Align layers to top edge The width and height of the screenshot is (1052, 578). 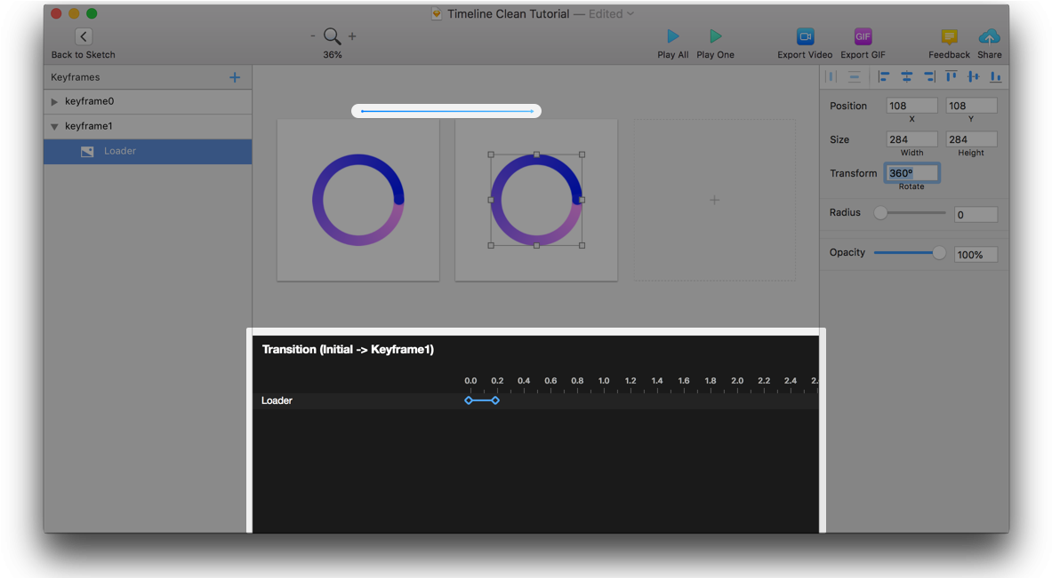coord(952,77)
